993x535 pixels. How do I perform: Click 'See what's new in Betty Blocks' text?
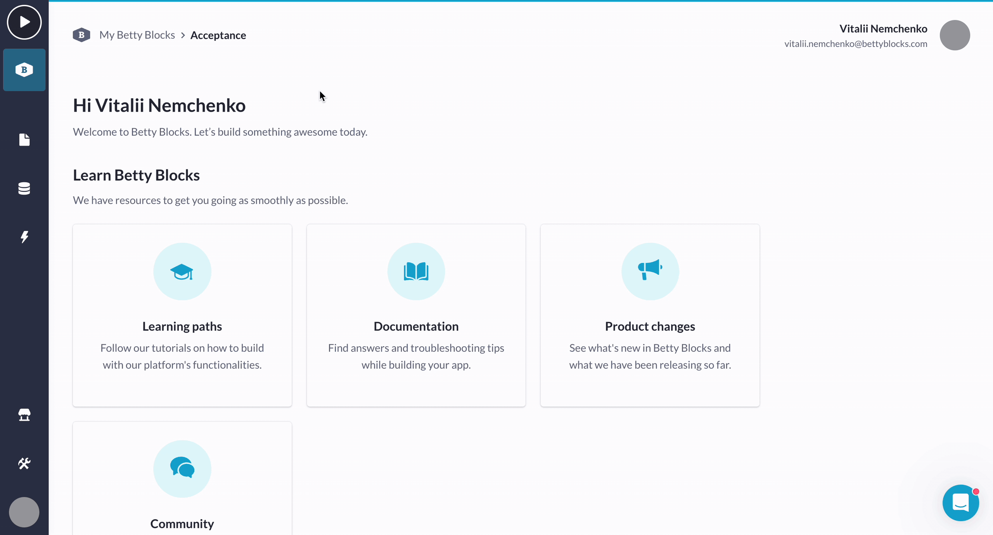point(650,356)
